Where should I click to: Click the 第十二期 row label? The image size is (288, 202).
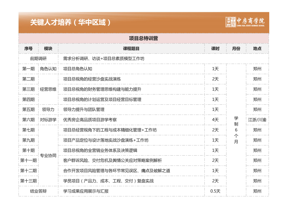[x=29, y=171]
